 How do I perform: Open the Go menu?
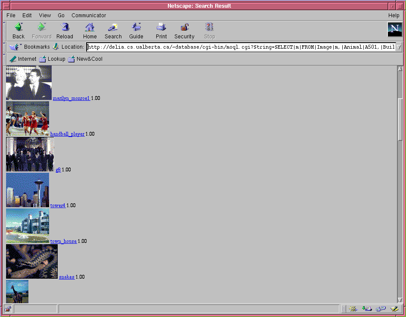pos(61,15)
